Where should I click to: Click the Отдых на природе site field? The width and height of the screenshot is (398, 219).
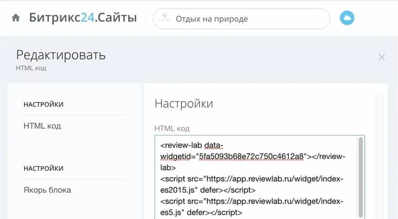tap(241, 19)
